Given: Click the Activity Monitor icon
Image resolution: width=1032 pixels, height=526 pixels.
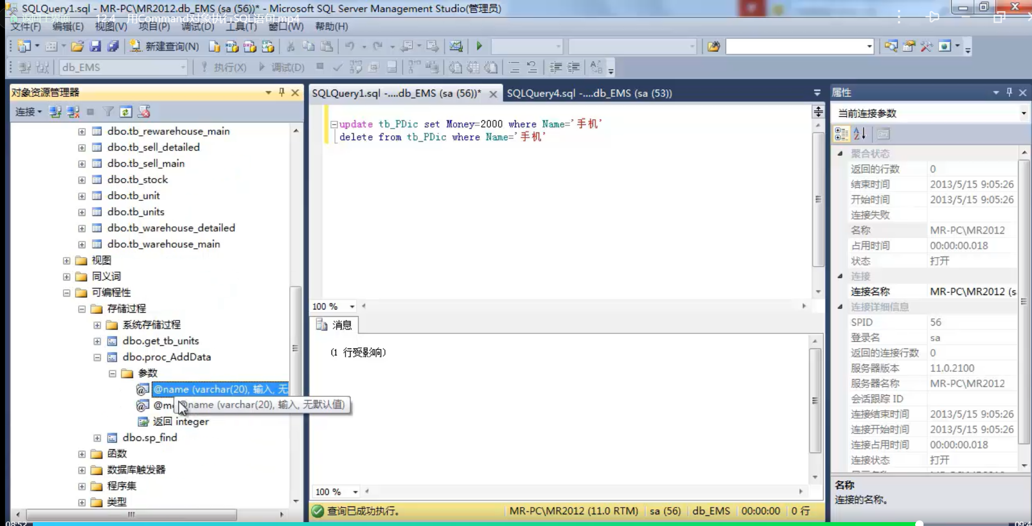Looking at the screenshot, I should click(x=456, y=46).
